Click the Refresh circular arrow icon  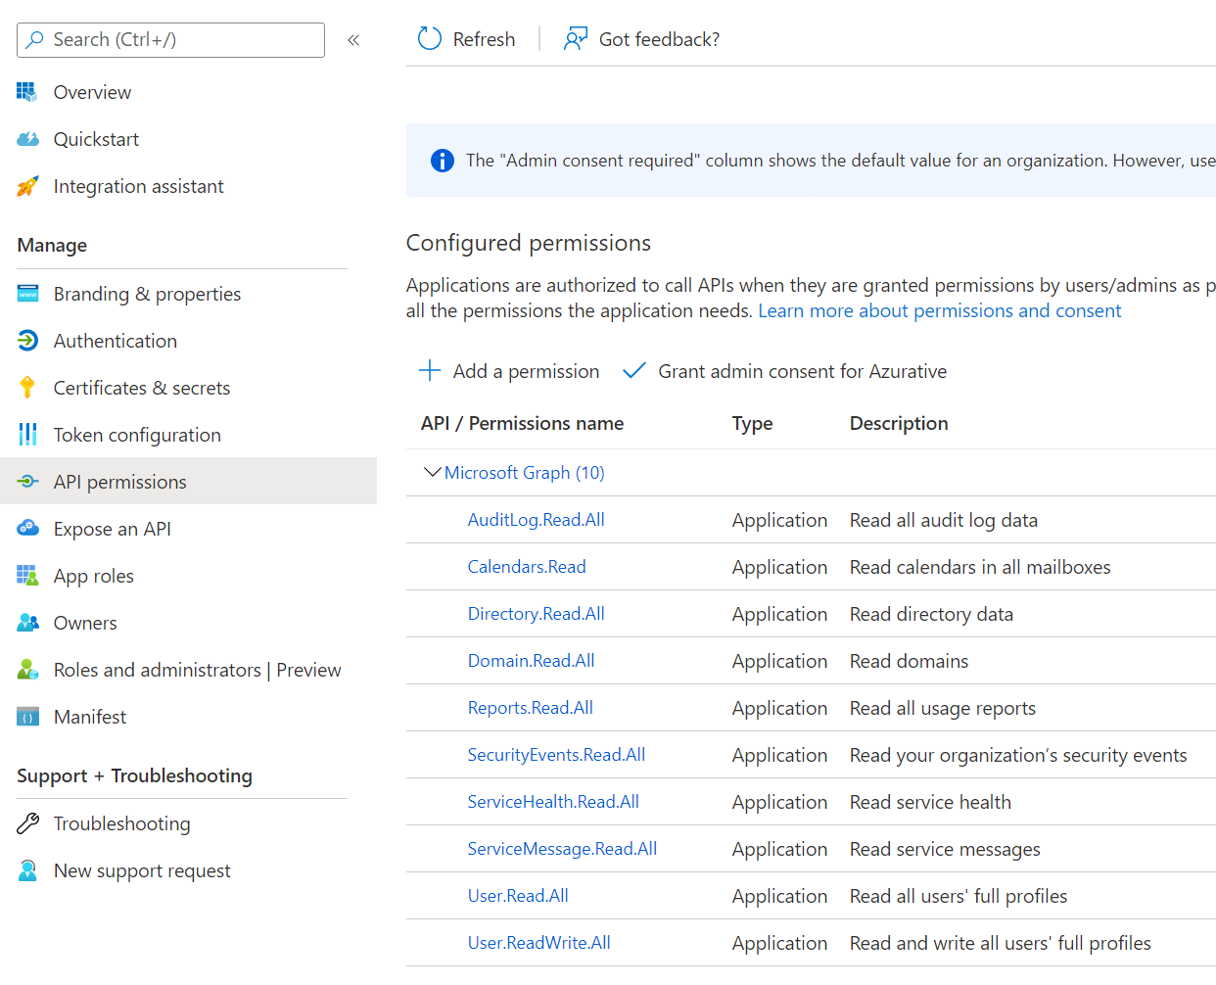click(430, 39)
